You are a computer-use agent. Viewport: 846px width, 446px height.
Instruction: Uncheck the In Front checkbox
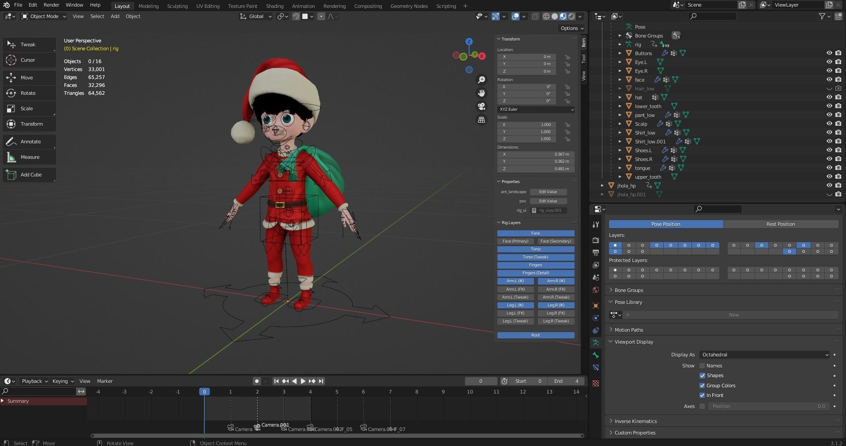coord(702,395)
